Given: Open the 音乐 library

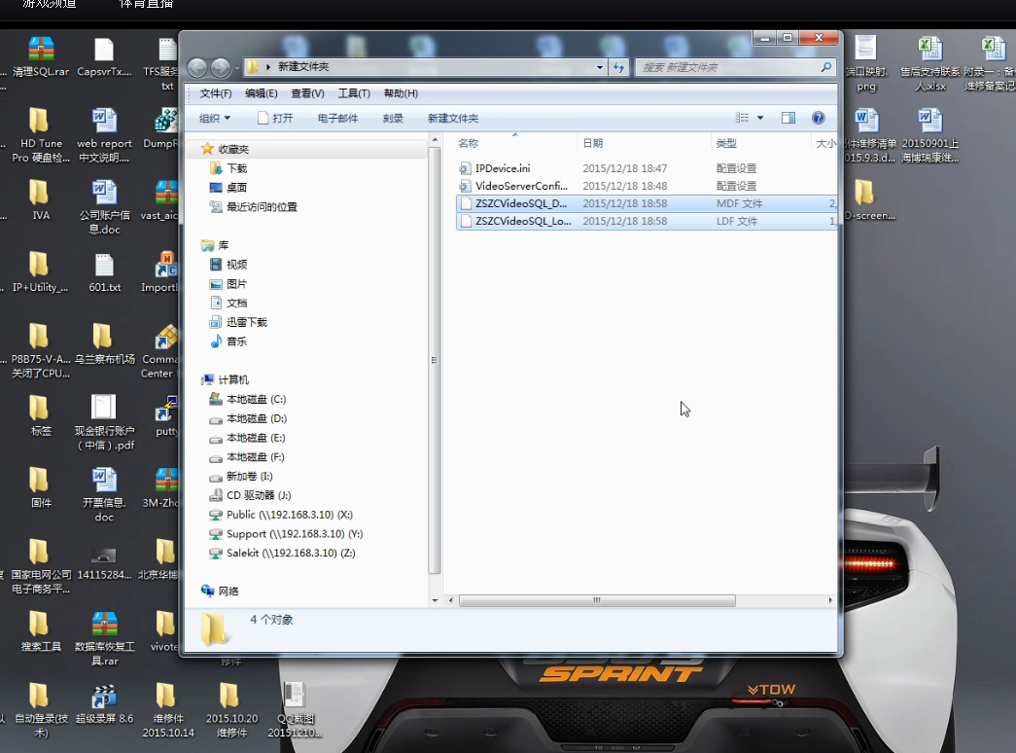Looking at the screenshot, I should click(236, 341).
